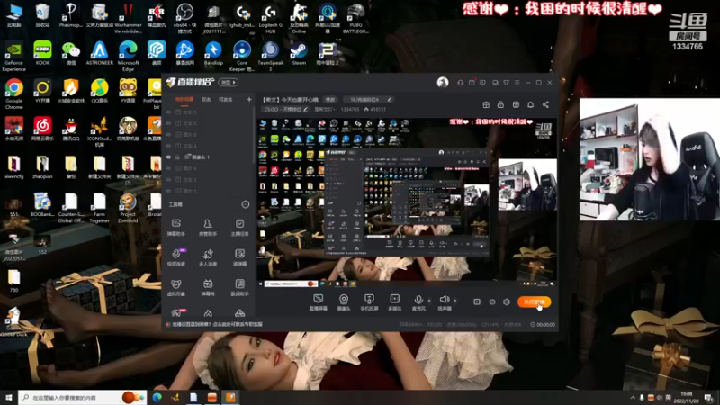Open the shop store icon above preview

tap(516, 104)
